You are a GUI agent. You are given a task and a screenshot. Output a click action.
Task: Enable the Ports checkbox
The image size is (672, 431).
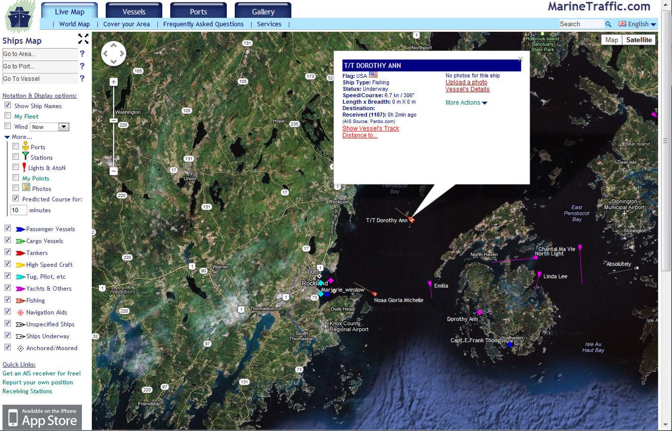coord(16,146)
